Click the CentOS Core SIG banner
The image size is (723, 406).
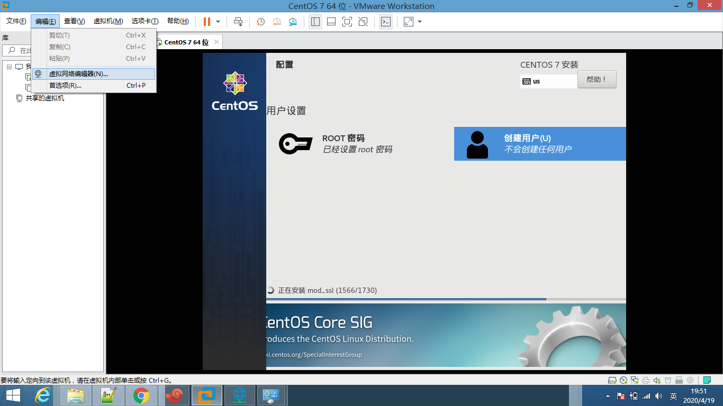point(446,335)
